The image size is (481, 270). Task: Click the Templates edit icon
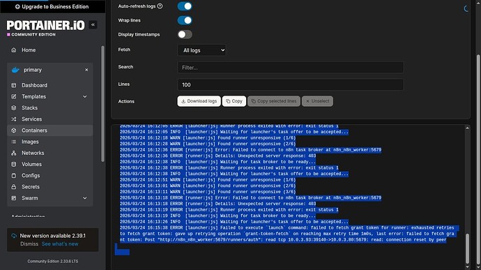[13, 96]
